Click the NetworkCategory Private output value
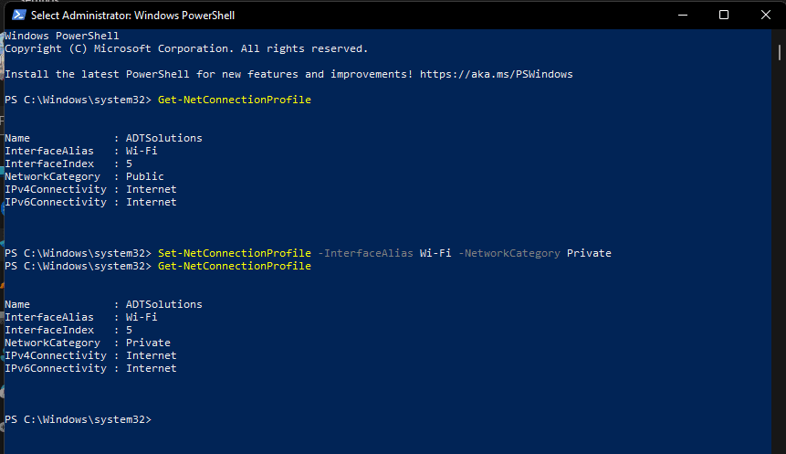The height and width of the screenshot is (454, 786). (x=148, y=343)
